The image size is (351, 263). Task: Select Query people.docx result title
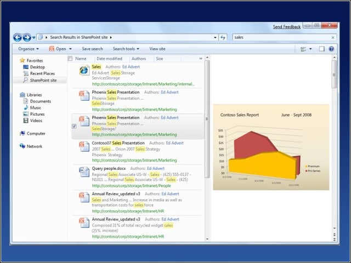click(x=109, y=168)
